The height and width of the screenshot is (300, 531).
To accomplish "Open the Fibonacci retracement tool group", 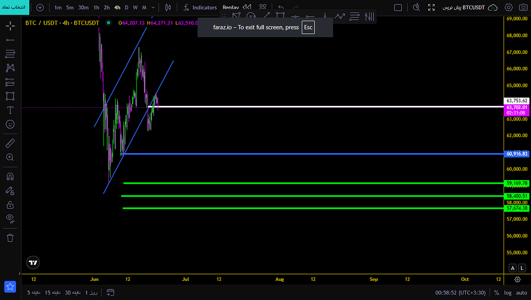I will click(10, 53).
